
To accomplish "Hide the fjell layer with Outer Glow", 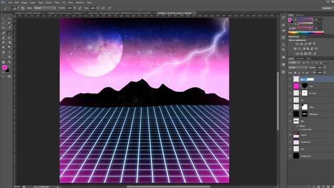I will click(x=290, y=121).
